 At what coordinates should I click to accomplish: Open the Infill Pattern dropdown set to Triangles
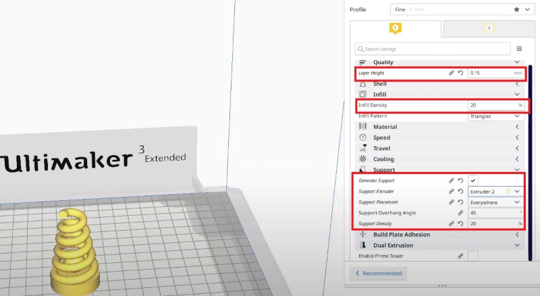[496, 117]
